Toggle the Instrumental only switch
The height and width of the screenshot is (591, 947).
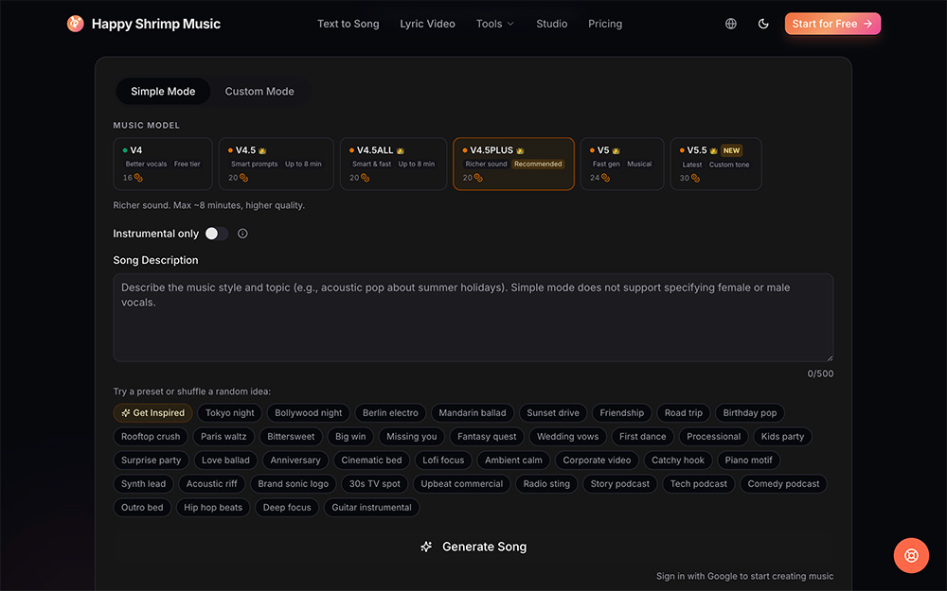(217, 234)
